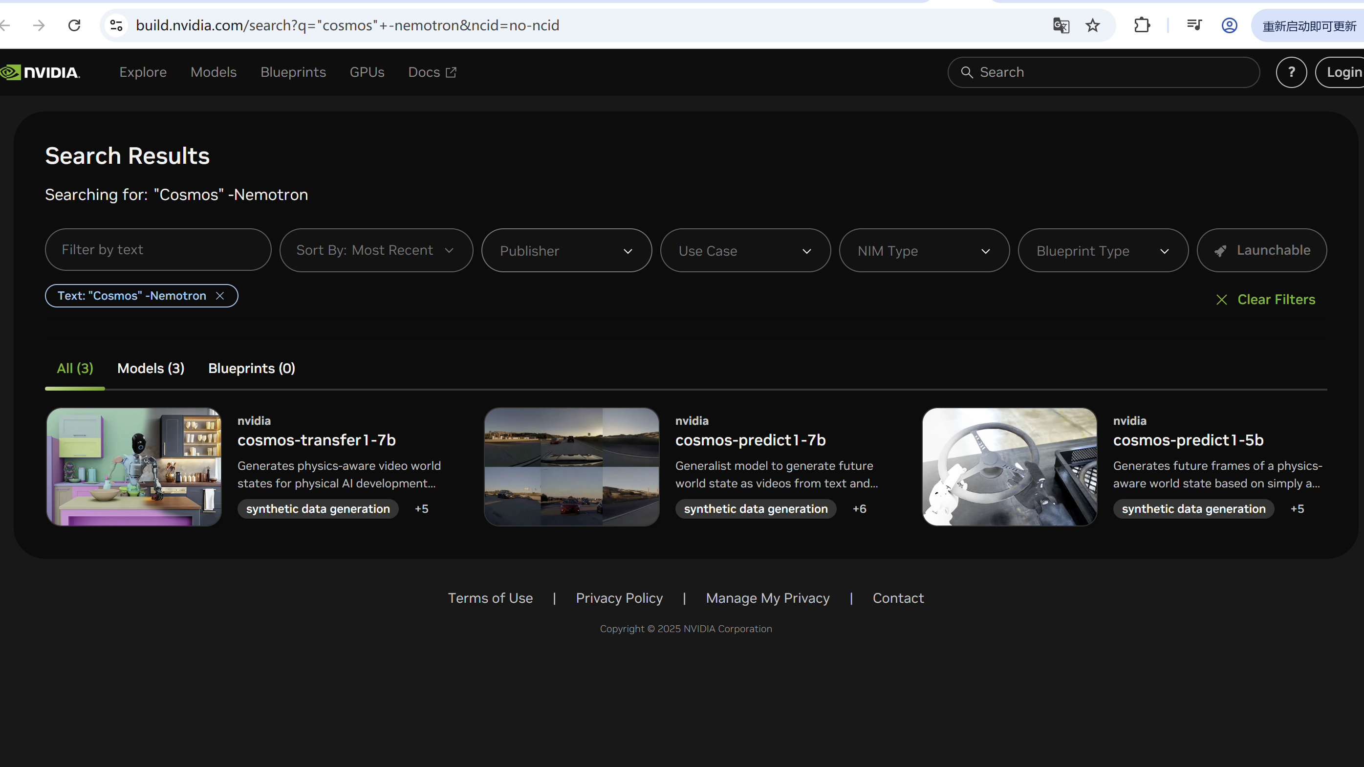Open the help question mark button
Viewport: 1364px width, 767px height.
pos(1292,72)
